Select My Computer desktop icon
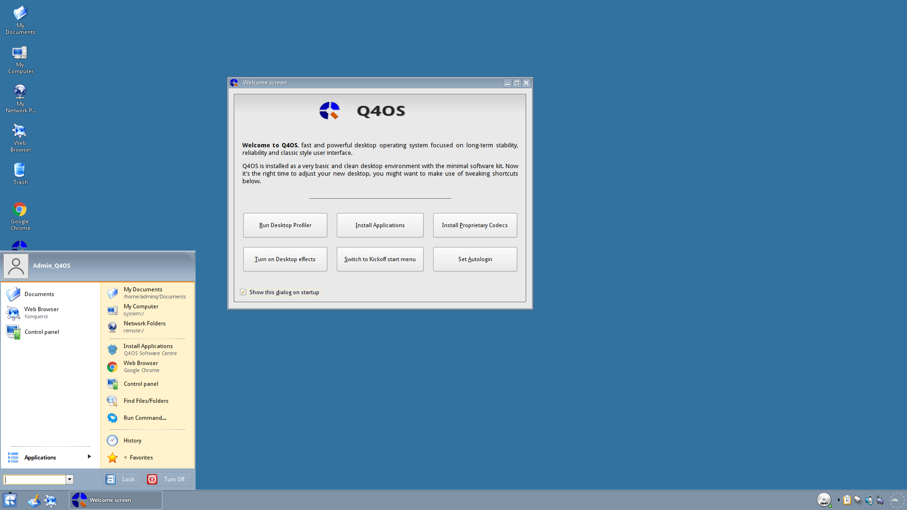 point(20,59)
